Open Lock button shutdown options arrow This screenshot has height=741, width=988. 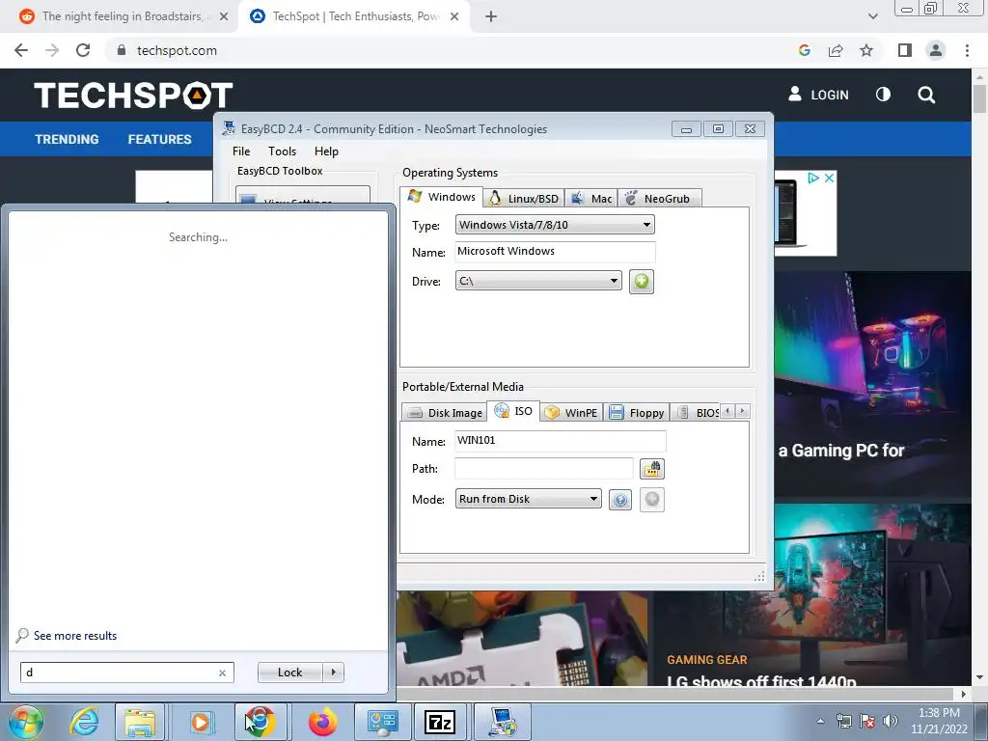point(333,672)
